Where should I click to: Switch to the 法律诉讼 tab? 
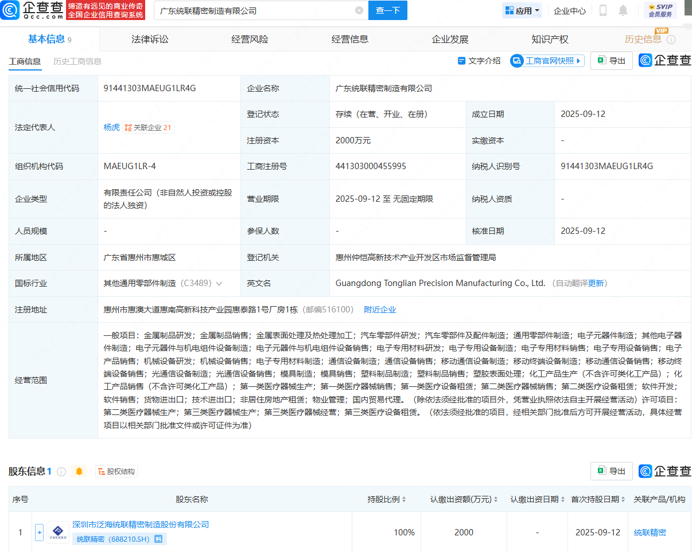point(150,39)
